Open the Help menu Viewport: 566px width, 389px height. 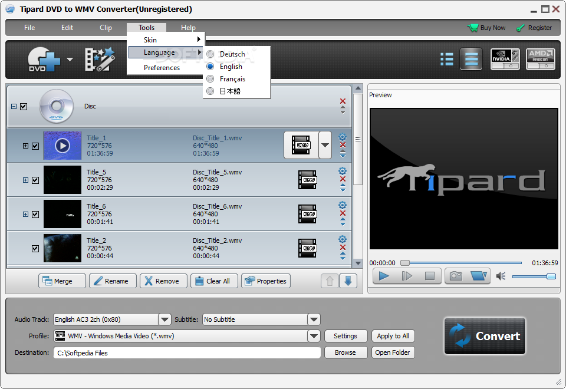188,28
